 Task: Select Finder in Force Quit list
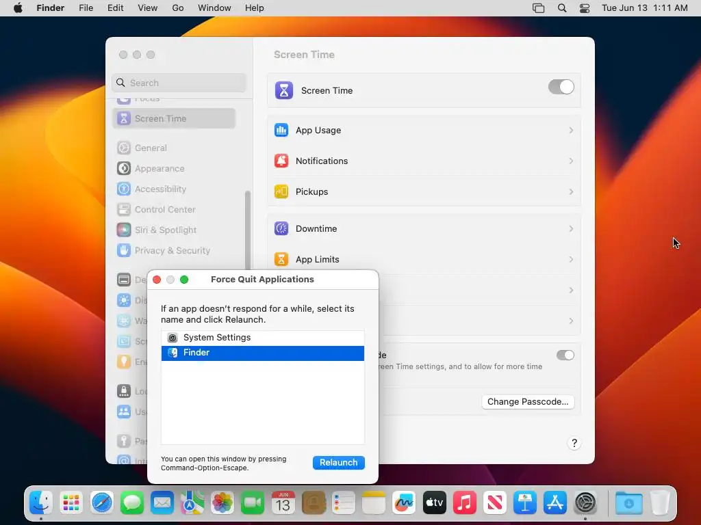click(262, 353)
